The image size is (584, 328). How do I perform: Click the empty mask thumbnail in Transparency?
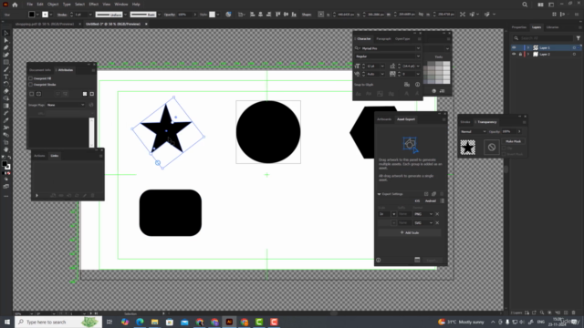tap(492, 148)
